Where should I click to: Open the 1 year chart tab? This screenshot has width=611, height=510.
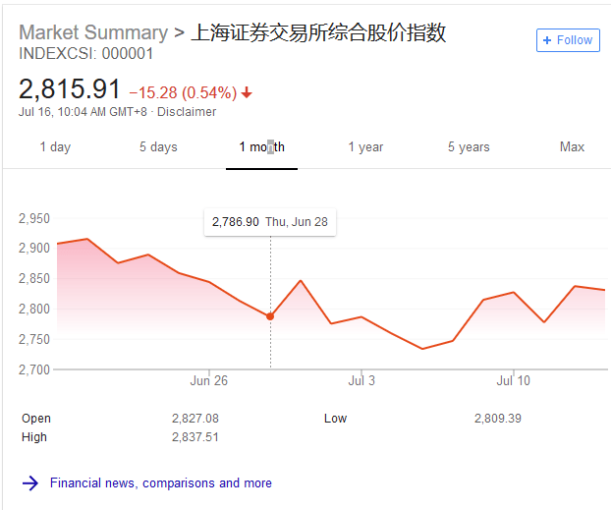(365, 147)
